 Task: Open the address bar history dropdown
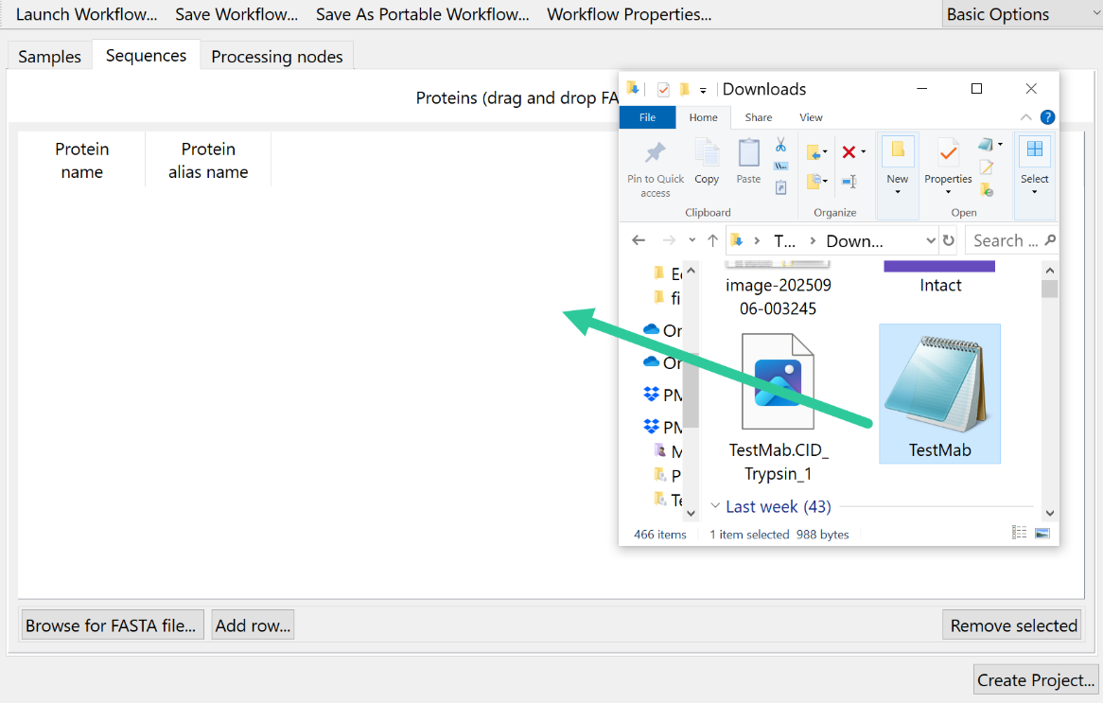pos(931,240)
